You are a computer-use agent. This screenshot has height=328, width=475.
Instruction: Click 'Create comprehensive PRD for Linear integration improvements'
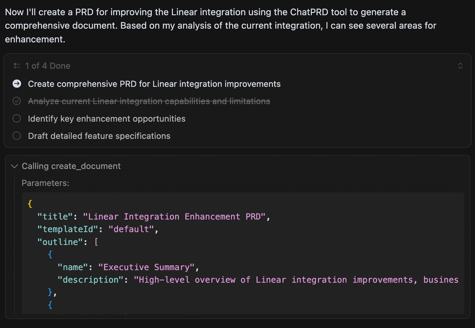pos(154,84)
